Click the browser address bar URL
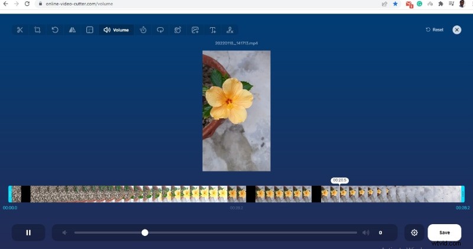 tap(79, 4)
